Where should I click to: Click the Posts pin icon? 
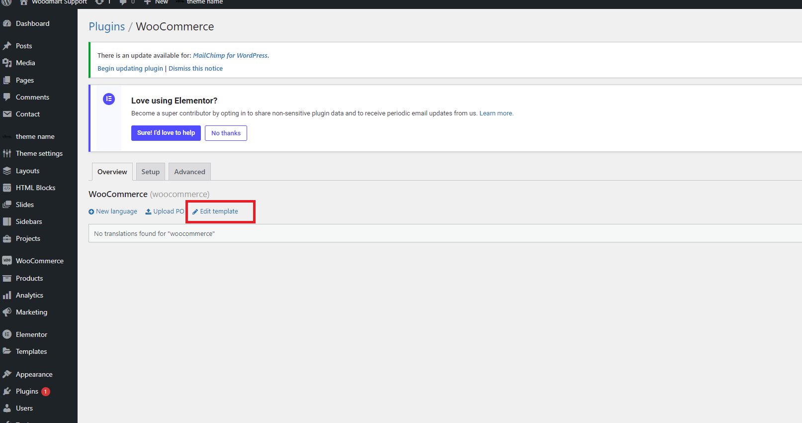[7, 46]
